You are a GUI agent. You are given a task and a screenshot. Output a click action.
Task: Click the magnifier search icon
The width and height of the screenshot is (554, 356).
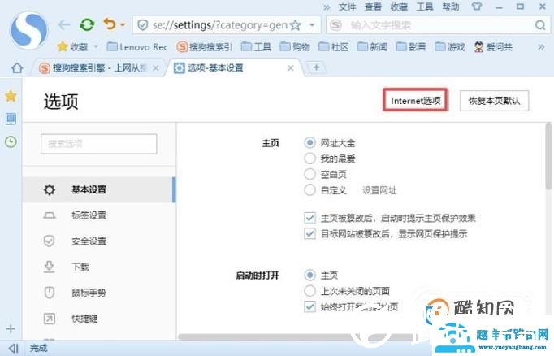pyautogui.click(x=540, y=25)
